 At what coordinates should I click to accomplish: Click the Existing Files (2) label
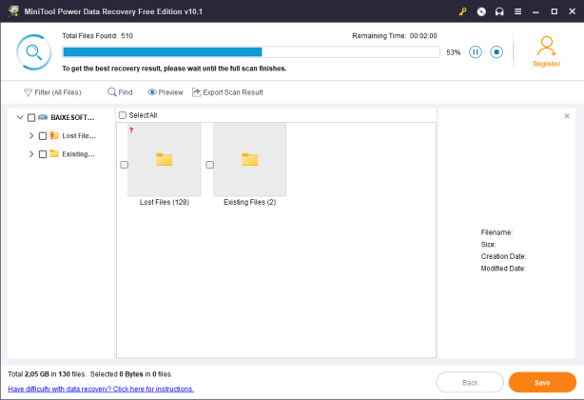(x=250, y=202)
